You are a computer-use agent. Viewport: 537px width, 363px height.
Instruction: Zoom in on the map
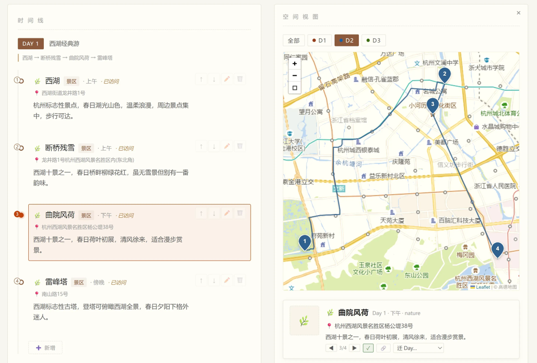pyautogui.click(x=295, y=63)
